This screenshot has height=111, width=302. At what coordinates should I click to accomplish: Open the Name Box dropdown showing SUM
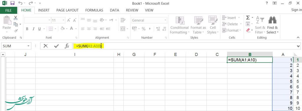(x=29, y=46)
